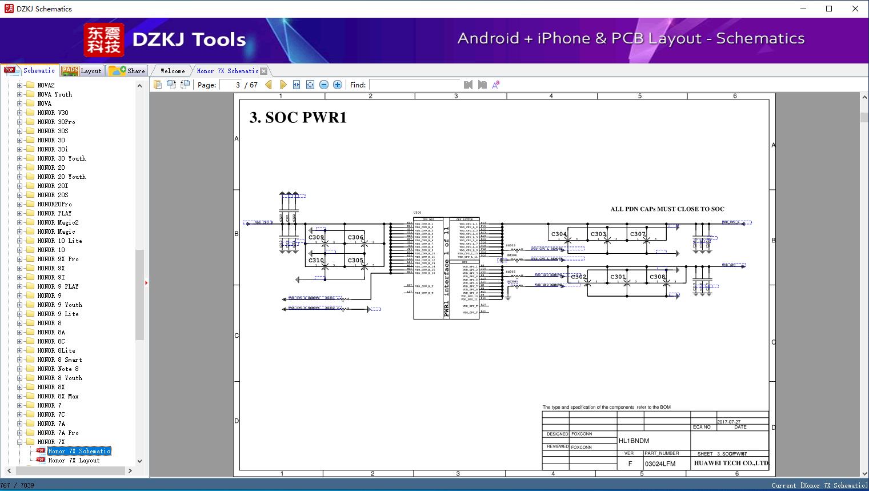Expand the HONOR 7A Pro folder

tap(20, 433)
